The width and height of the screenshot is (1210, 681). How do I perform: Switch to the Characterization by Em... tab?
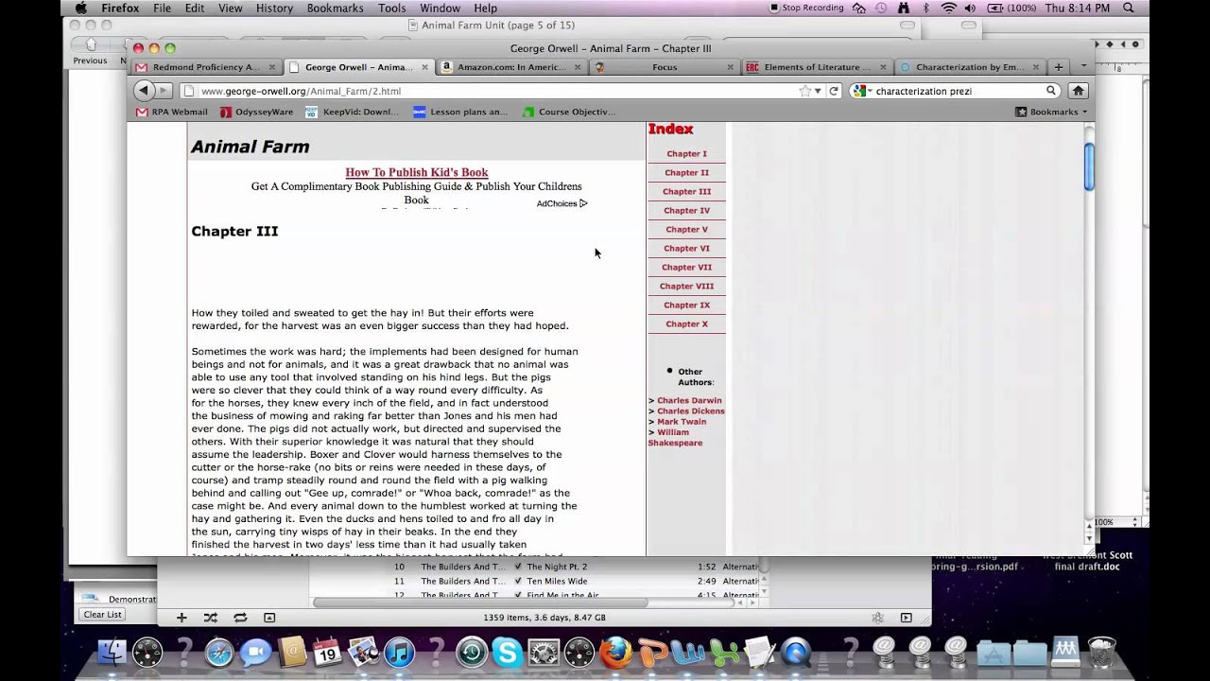click(969, 67)
